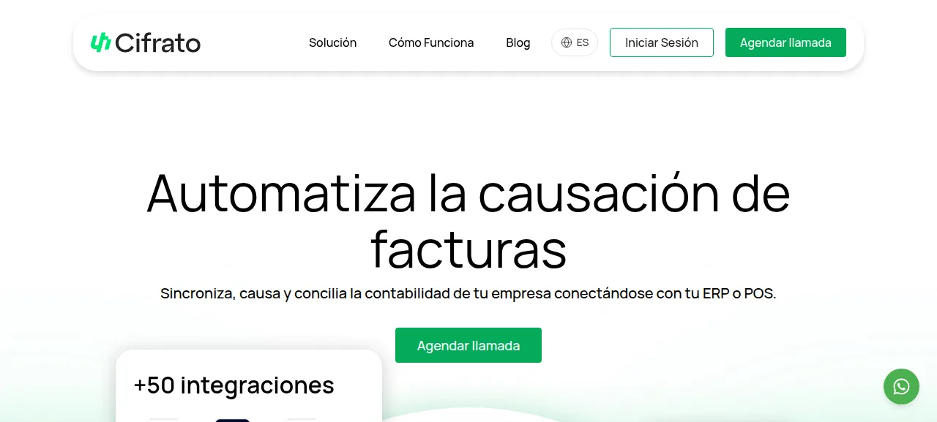The height and width of the screenshot is (422, 937).
Task: Click the Iniciar Sesión button
Action: coord(662,42)
